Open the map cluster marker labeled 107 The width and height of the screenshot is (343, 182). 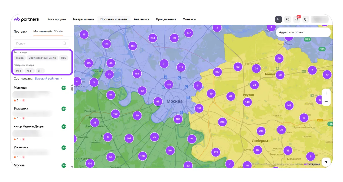click(x=129, y=138)
